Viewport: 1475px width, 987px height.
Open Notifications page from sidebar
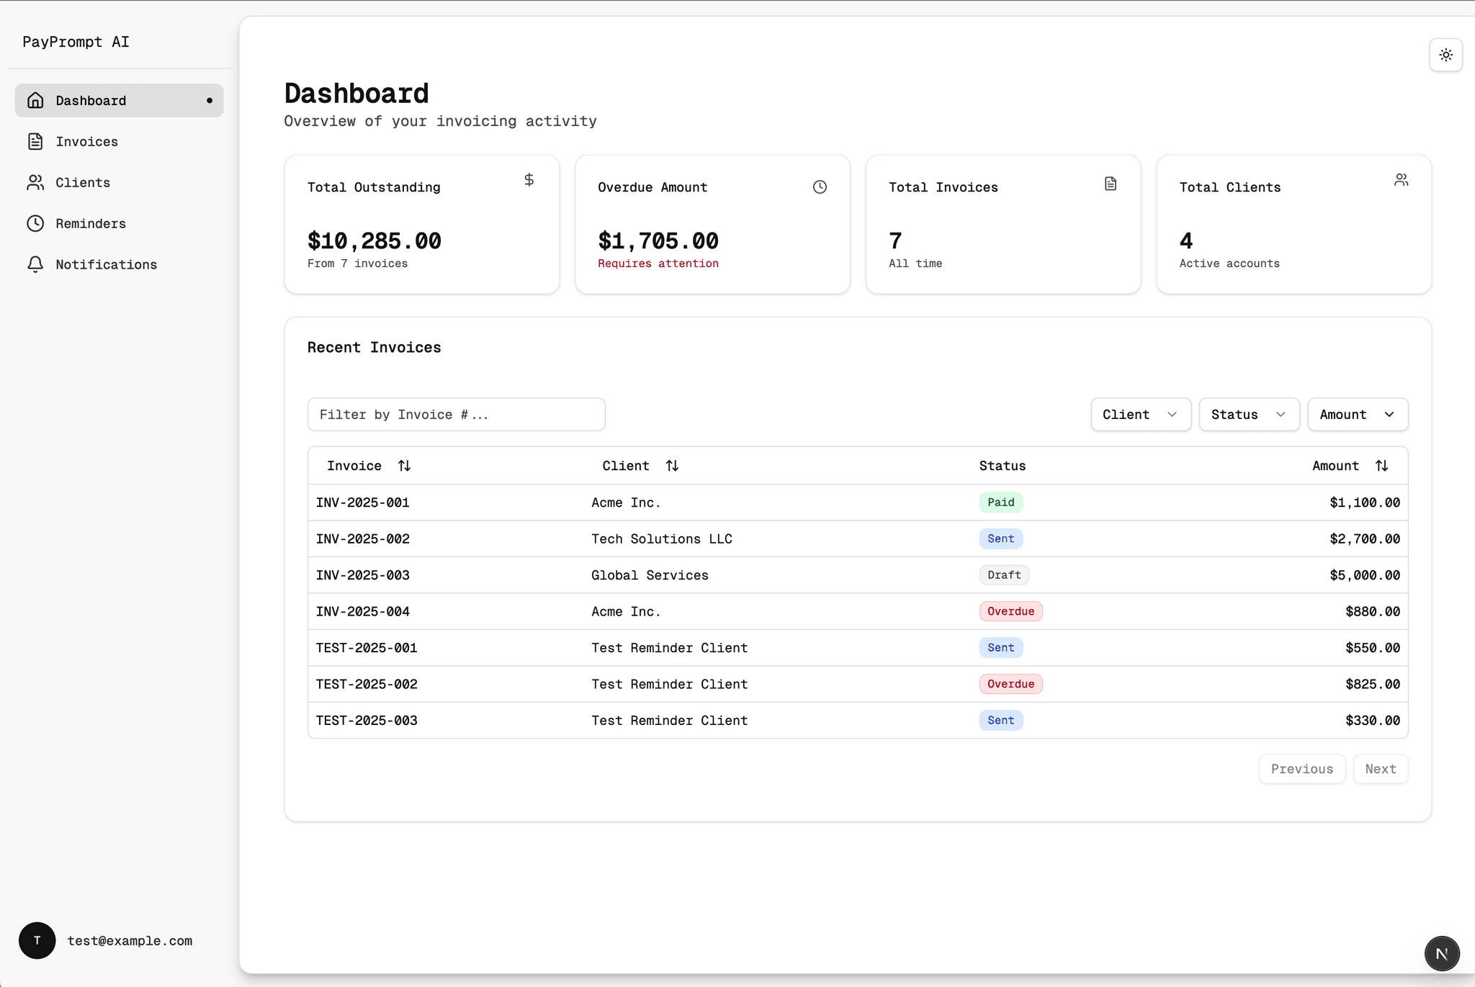119,265
